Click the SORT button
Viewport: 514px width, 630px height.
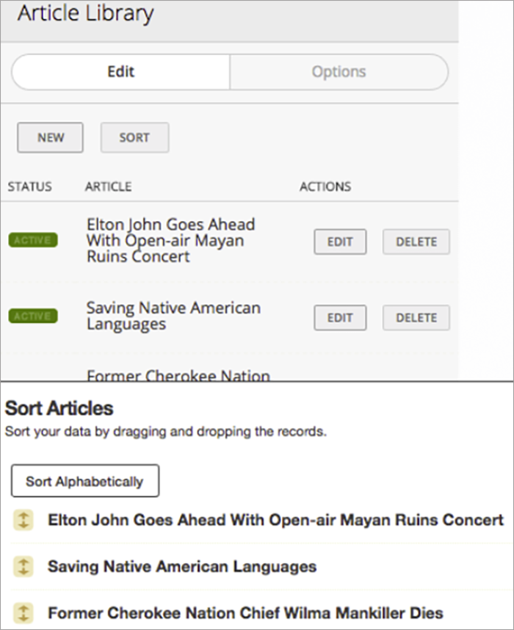coord(134,137)
